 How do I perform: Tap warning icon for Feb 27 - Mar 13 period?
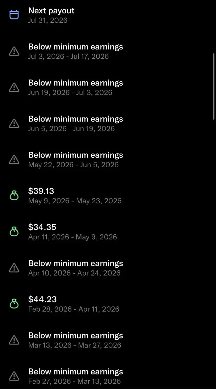(14, 376)
